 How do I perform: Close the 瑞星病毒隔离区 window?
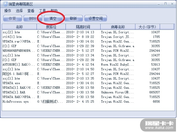click(172, 4)
